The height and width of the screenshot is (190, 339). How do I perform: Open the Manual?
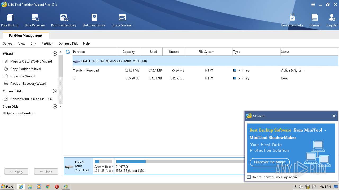(x=315, y=21)
